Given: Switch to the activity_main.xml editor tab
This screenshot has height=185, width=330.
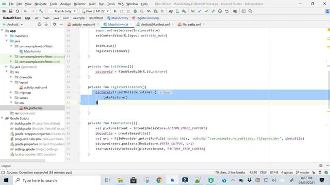Looking at the screenshot, I should [x=84, y=25].
